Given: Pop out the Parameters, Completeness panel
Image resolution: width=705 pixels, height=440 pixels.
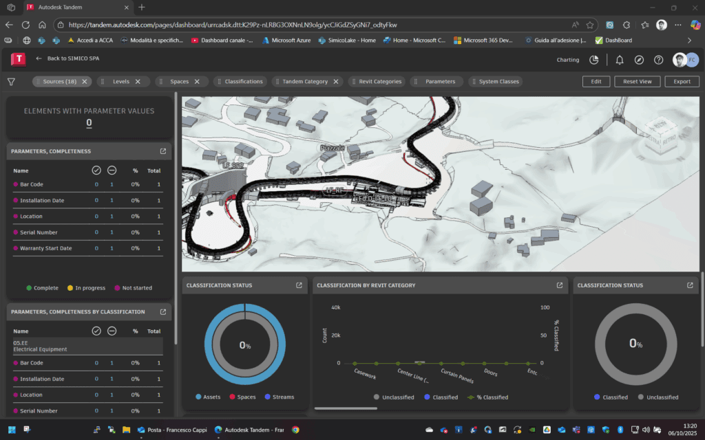Looking at the screenshot, I should tap(163, 151).
